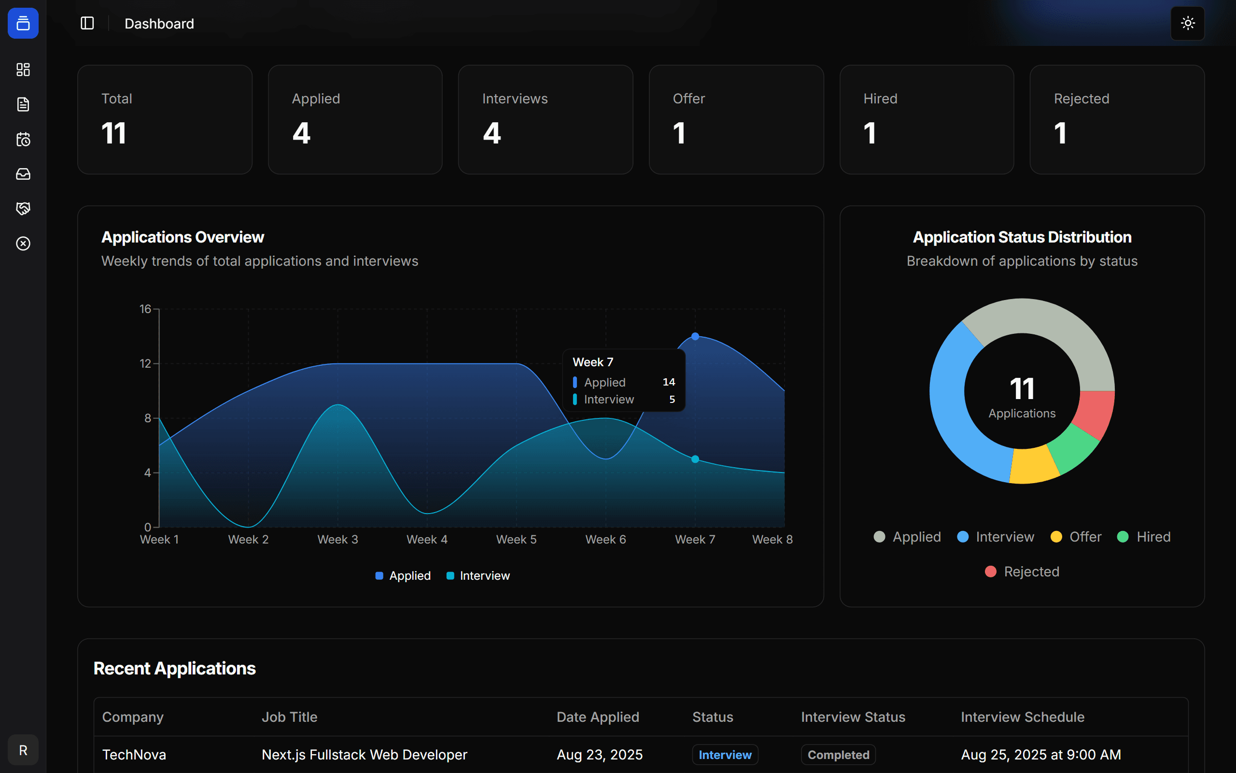Screen dimensions: 1236x773
Task: Switch theme with the sun icon
Action: coord(1188,23)
